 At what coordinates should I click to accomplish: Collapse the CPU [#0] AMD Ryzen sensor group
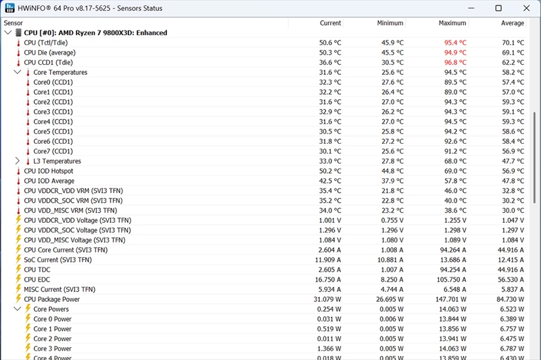click(x=8, y=32)
